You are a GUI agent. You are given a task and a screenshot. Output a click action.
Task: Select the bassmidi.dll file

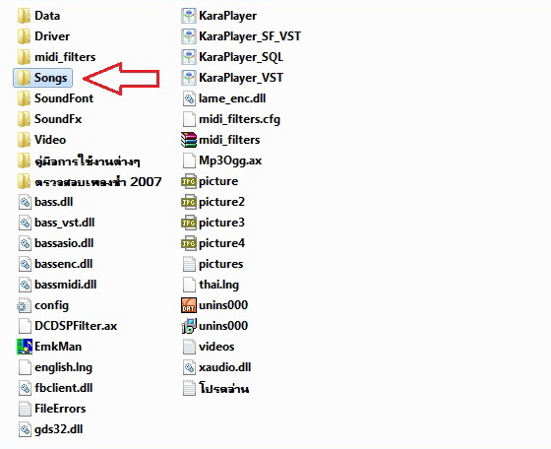57,285
